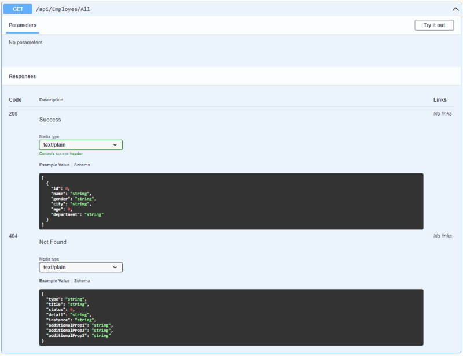Click the No links label for the 200 response

click(442, 113)
